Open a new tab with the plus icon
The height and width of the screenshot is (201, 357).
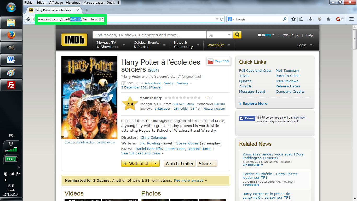pos(86,10)
